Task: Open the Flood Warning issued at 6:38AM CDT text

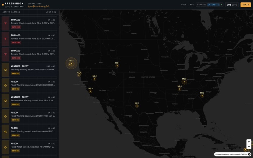Action: 33,85
